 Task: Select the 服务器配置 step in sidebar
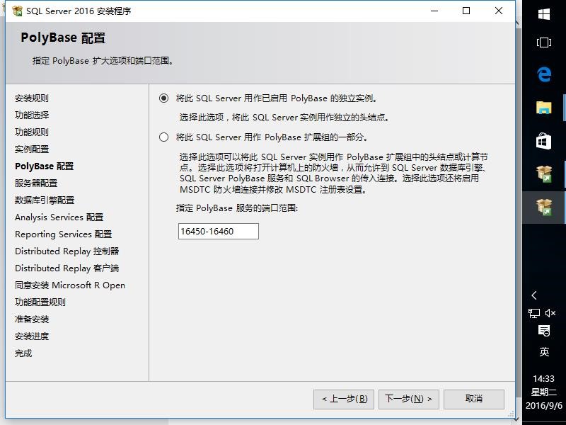36,183
